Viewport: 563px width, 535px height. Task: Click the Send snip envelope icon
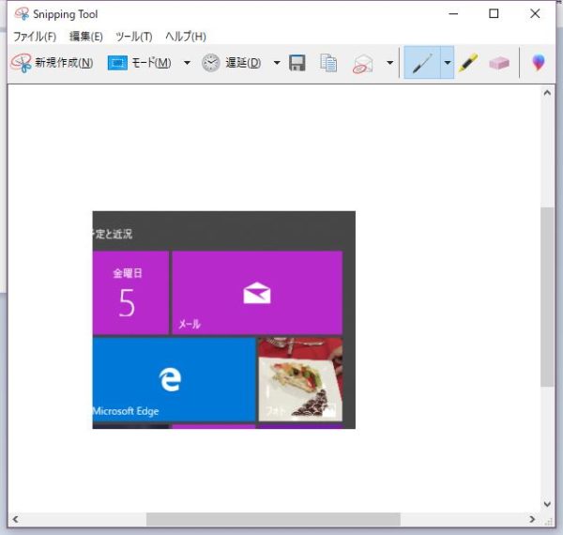tap(363, 63)
